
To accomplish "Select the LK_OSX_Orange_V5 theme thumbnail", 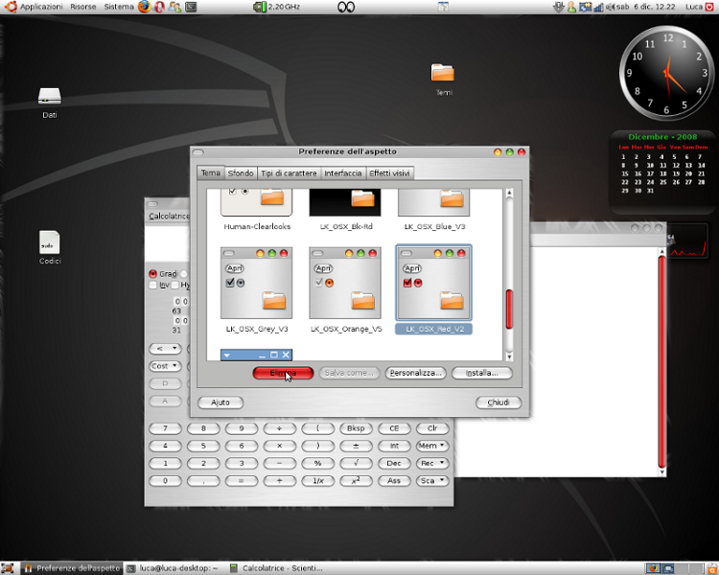I will tap(345, 284).
